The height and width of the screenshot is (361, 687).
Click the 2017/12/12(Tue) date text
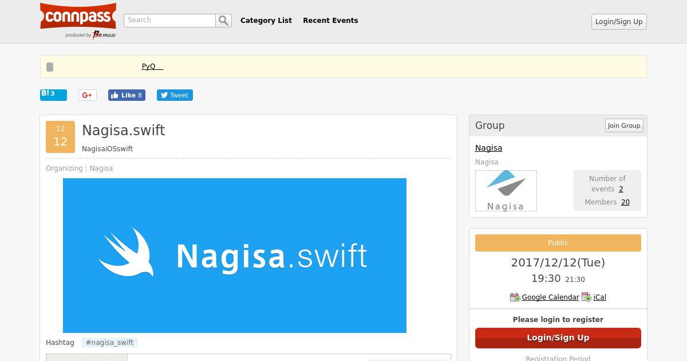click(x=558, y=262)
